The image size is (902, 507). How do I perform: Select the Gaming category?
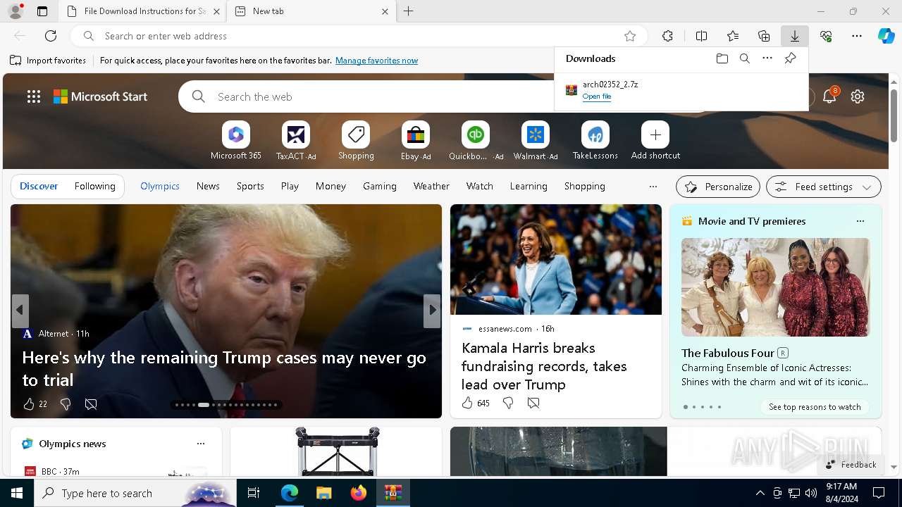pos(380,187)
